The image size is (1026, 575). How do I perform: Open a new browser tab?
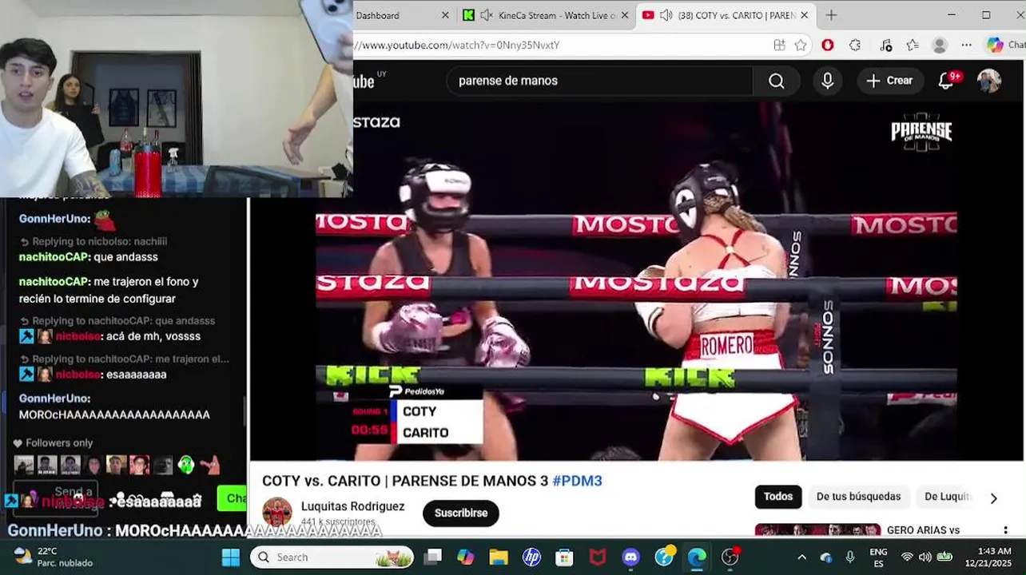(831, 15)
